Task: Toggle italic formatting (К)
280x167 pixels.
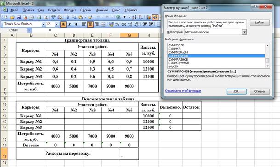Action: (69, 24)
